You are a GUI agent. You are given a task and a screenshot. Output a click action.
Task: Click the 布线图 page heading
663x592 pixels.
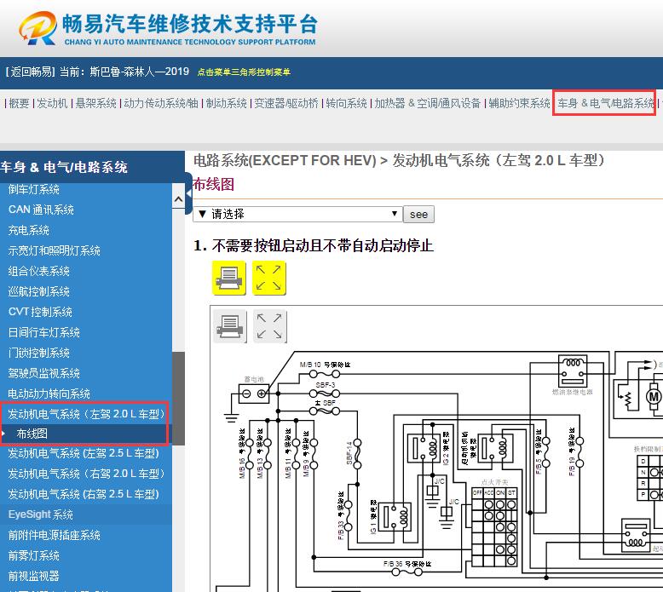click(x=214, y=184)
